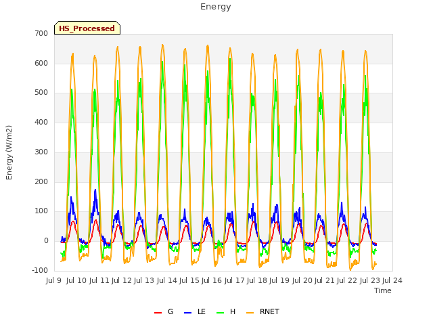Screen dimensions: 433x325
Task: Select the G legend label
Action: point(170,311)
